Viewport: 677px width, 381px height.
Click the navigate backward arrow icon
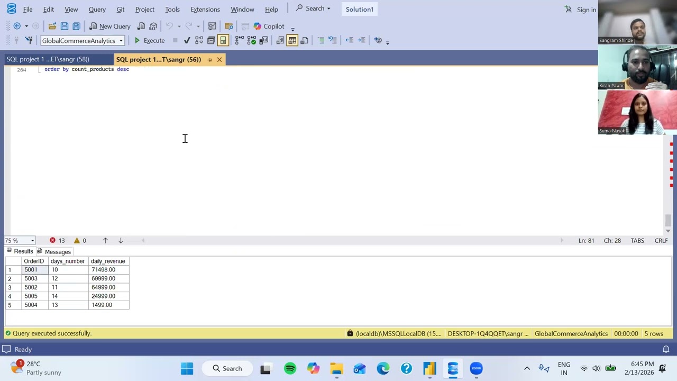tap(17, 26)
